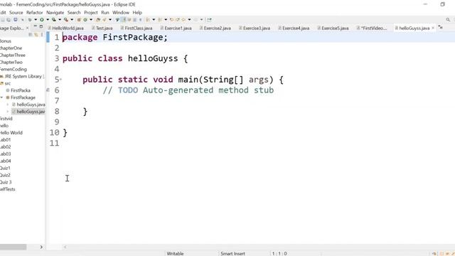455x256 pixels.
Task: Click the Debug bug icon in the toolbar
Action: click(x=30, y=20)
